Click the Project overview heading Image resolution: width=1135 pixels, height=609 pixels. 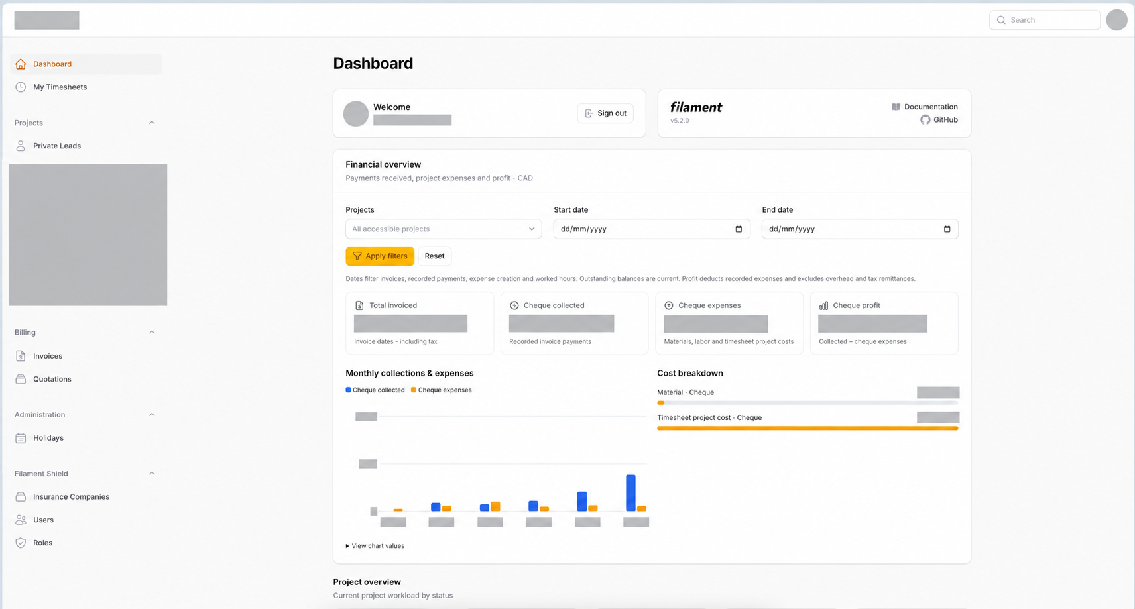pos(367,582)
